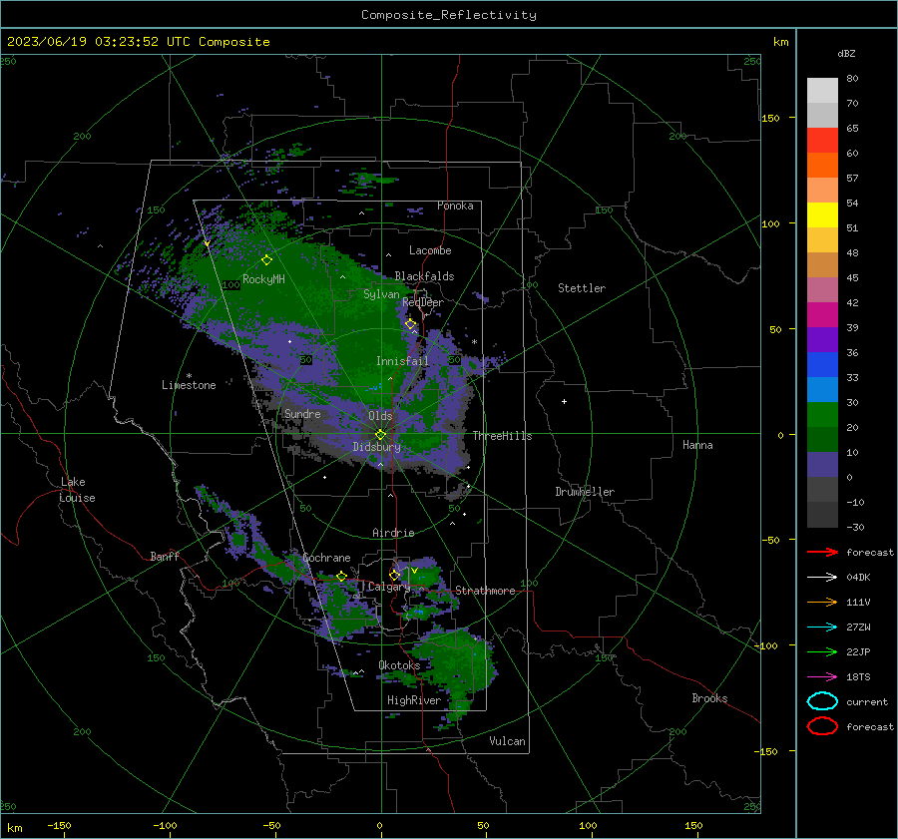Image resolution: width=898 pixels, height=839 pixels.
Task: Click the Airdrie label
Action: (393, 533)
